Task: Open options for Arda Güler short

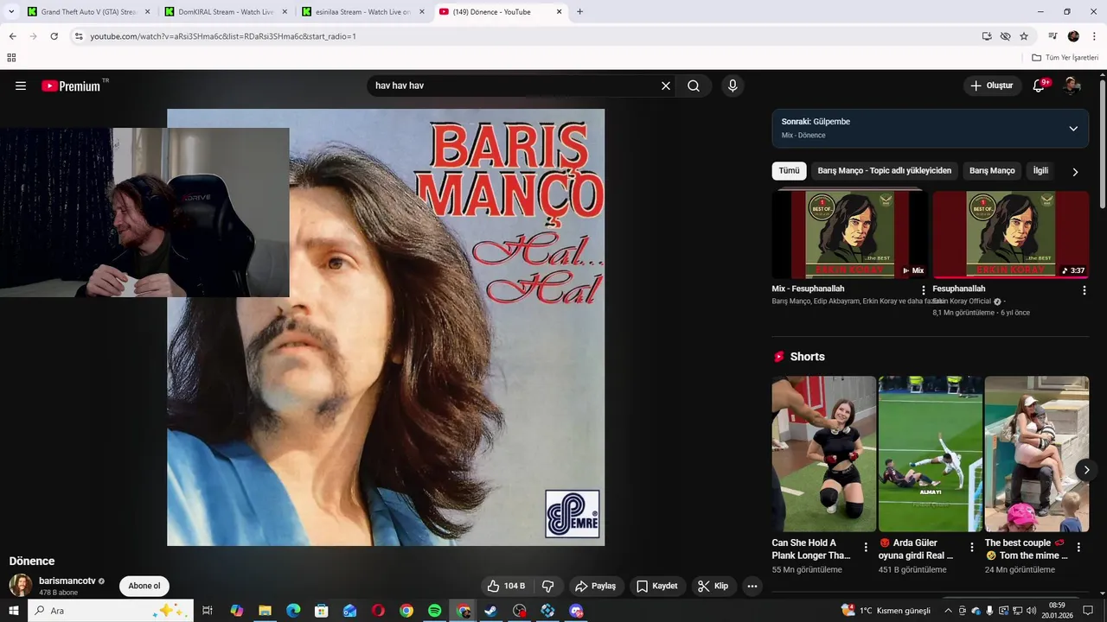Action: pos(972,548)
